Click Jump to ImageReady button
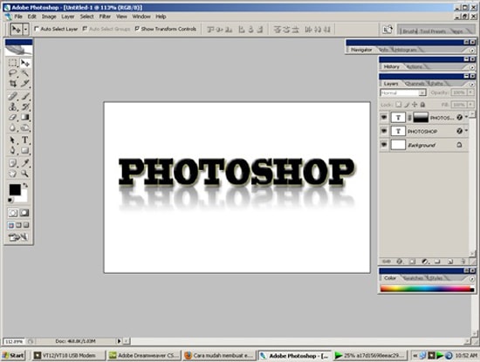Screen dimensions: 480x362 18,237
